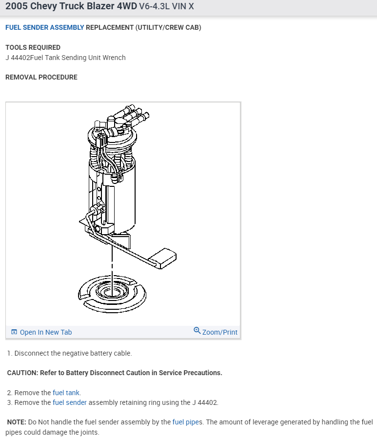377x441 pixels.
Task: Follow the fuel tank link
Action: [66, 393]
